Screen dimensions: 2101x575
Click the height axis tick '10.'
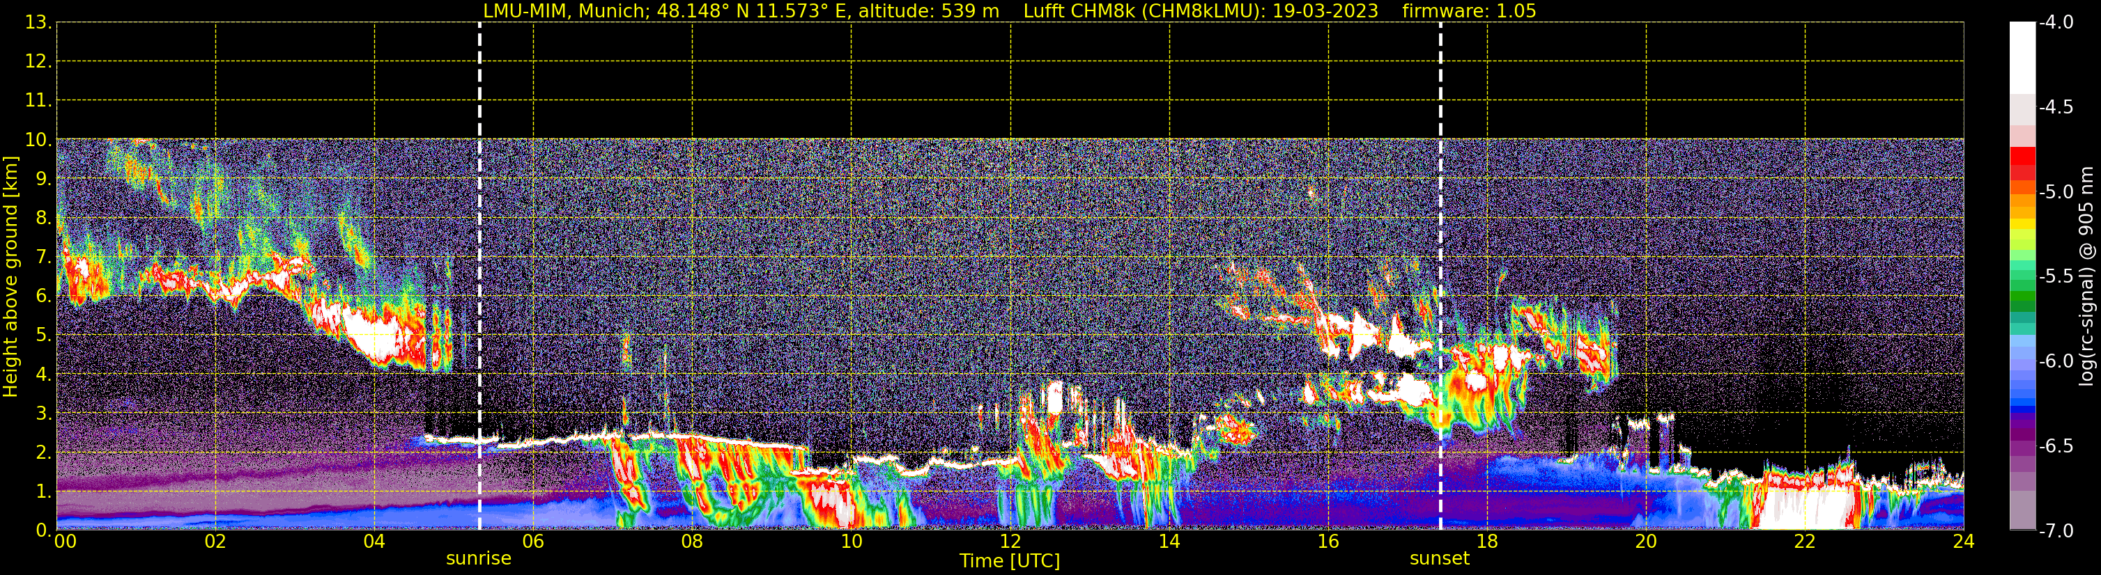(38, 140)
